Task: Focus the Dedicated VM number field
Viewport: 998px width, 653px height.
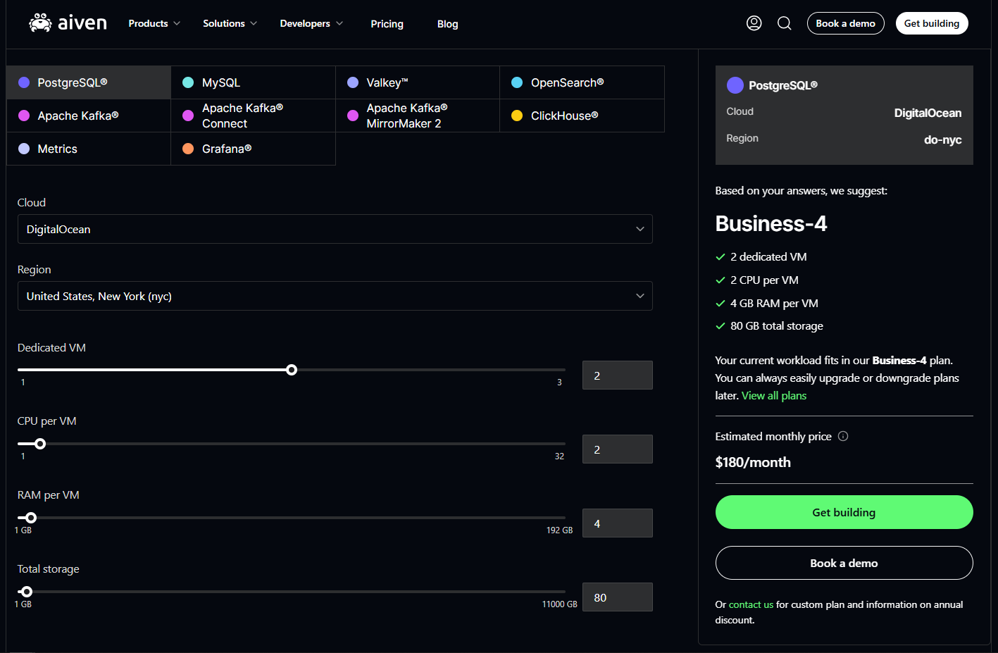Action: click(618, 375)
